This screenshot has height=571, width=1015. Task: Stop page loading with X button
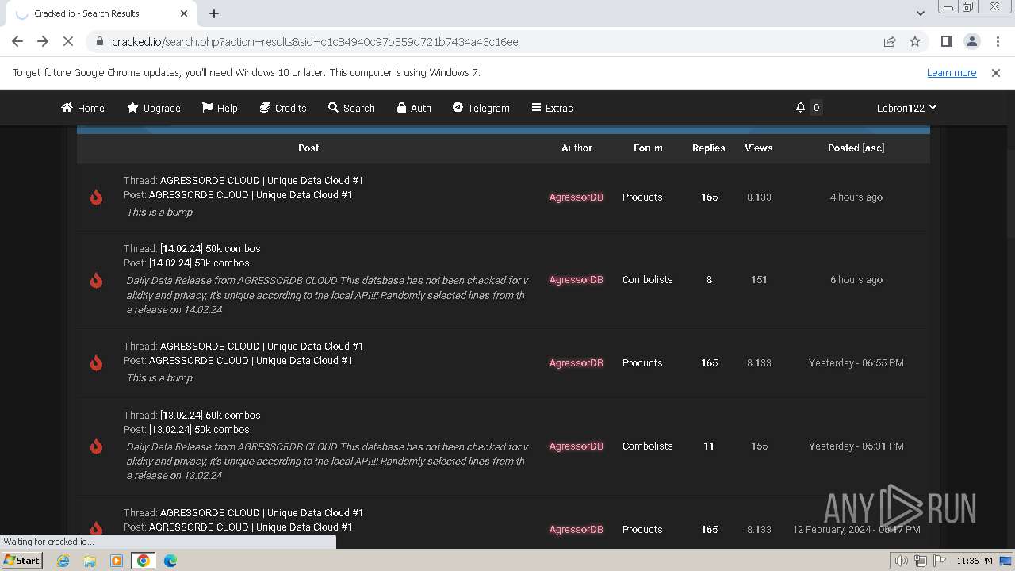pyautogui.click(x=68, y=41)
